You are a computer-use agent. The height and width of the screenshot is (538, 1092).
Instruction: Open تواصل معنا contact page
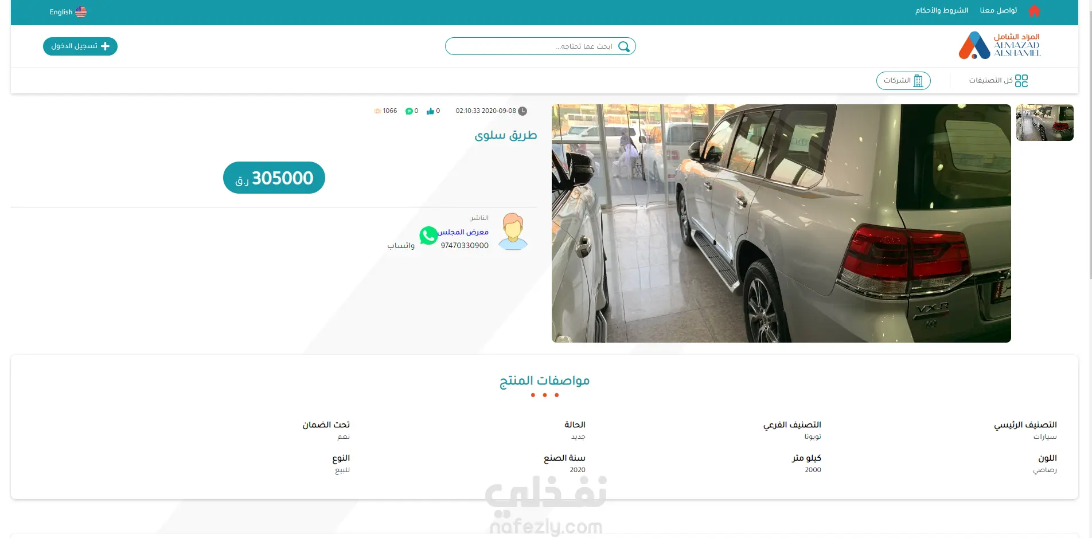tap(999, 10)
